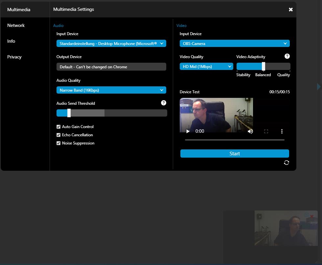Click the fullscreen icon on test video

pos(266,131)
